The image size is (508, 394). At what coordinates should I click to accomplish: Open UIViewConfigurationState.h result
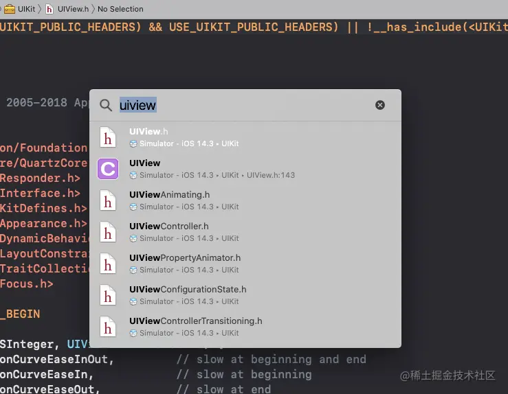245,295
